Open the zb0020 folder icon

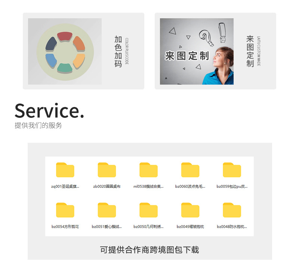click(107, 170)
